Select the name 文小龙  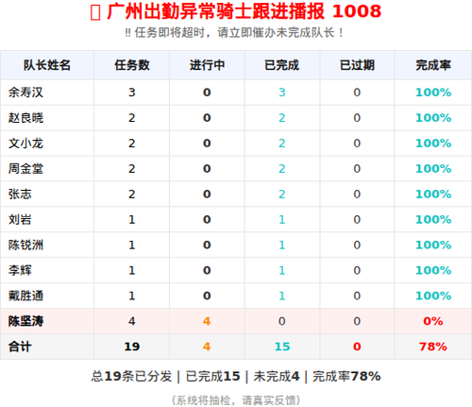click(x=25, y=144)
